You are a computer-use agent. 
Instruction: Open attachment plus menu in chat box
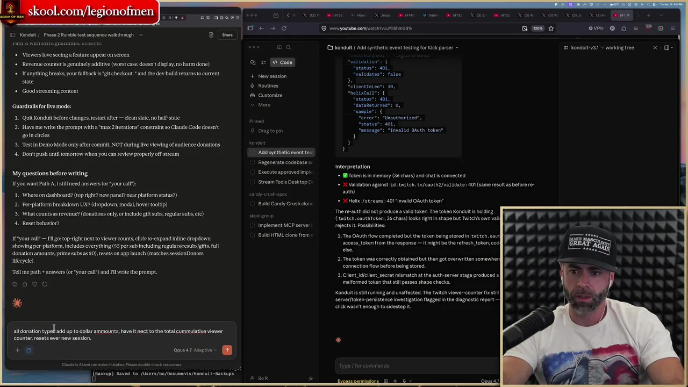tap(17, 350)
